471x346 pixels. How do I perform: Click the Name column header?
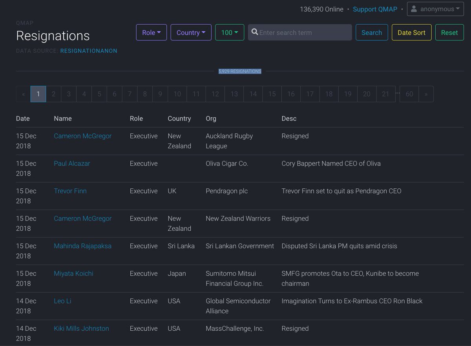(x=63, y=118)
